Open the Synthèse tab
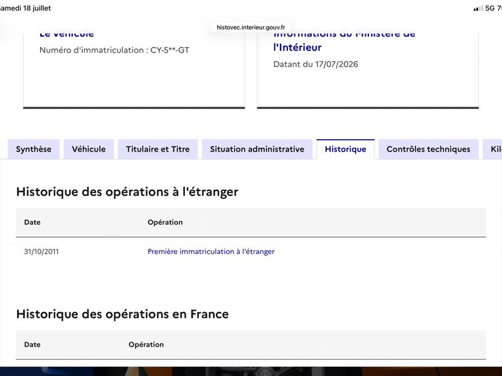Viewport: 502px width, 376px height. [34, 149]
